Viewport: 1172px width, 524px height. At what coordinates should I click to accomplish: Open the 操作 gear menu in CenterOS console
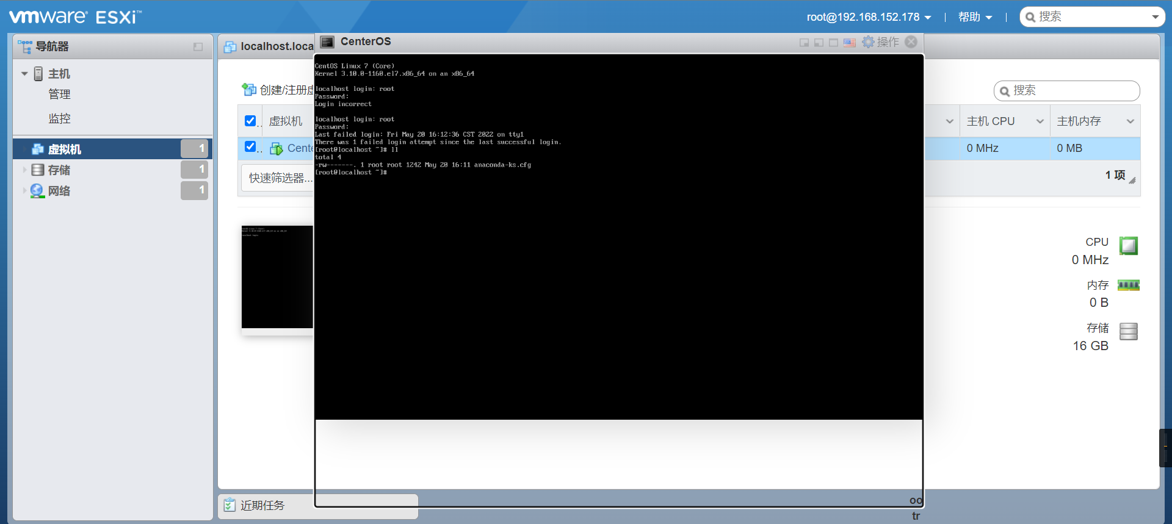click(x=880, y=42)
